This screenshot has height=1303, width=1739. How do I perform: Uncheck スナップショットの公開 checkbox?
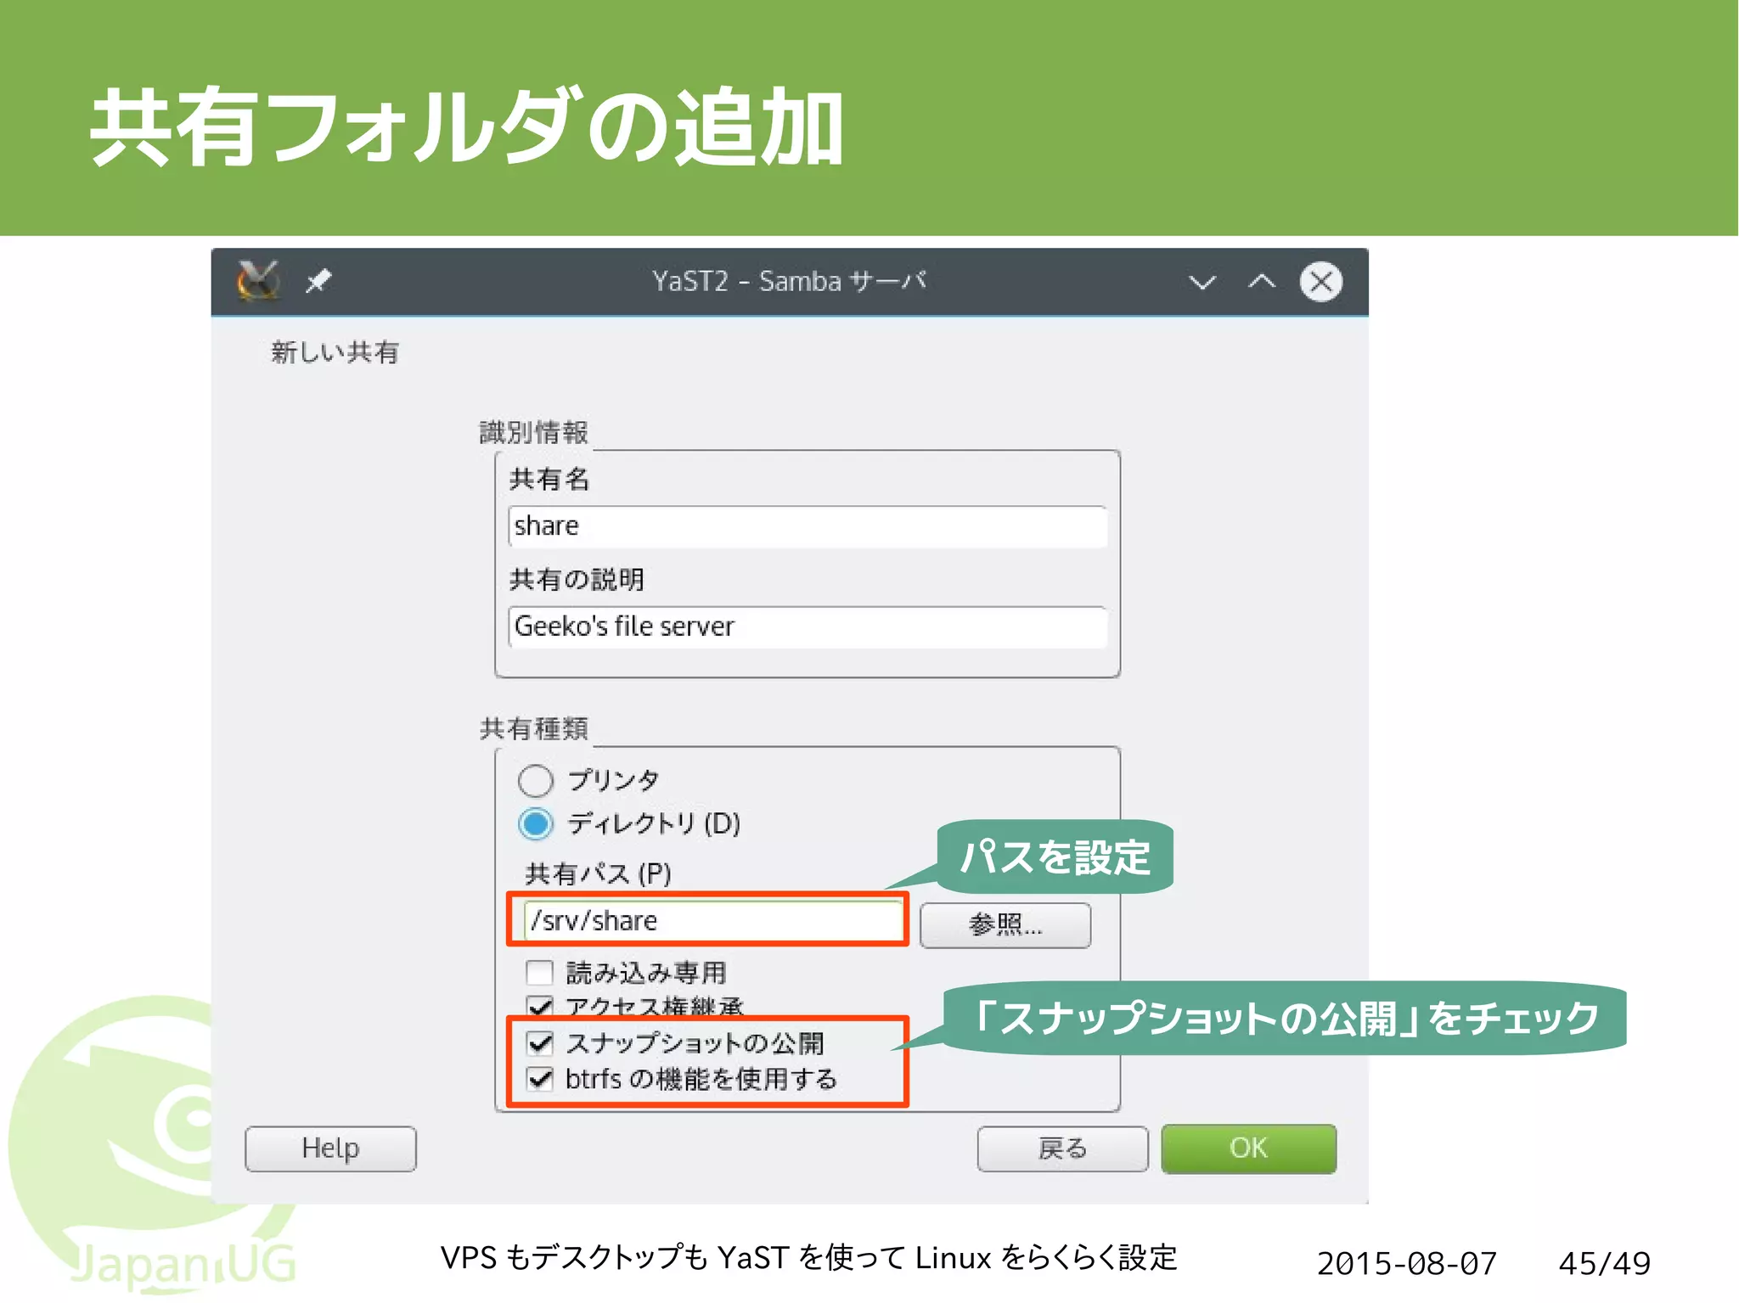click(x=540, y=1042)
